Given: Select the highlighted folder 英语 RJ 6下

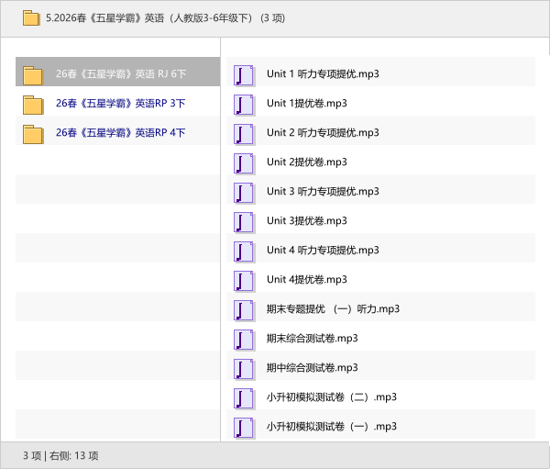Looking at the screenshot, I should [120, 74].
